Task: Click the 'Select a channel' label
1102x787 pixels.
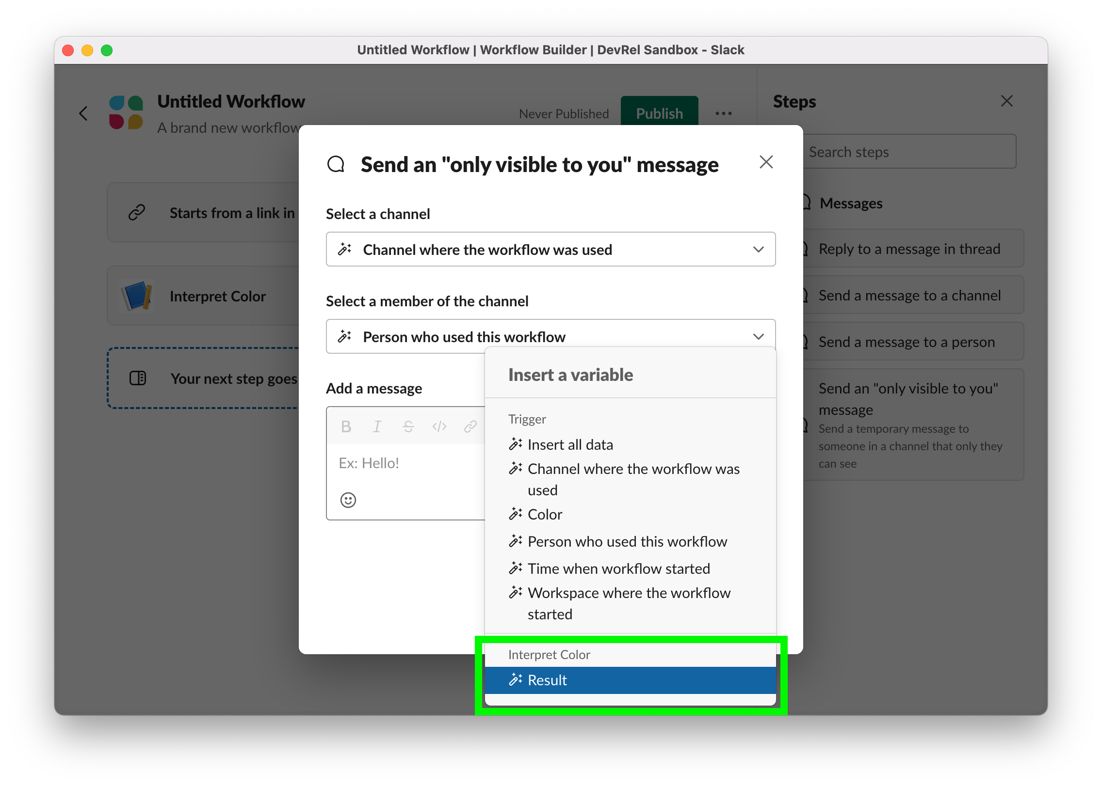Action: [378, 214]
